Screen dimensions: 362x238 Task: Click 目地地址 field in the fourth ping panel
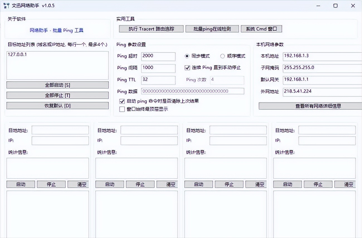[x=327, y=130]
